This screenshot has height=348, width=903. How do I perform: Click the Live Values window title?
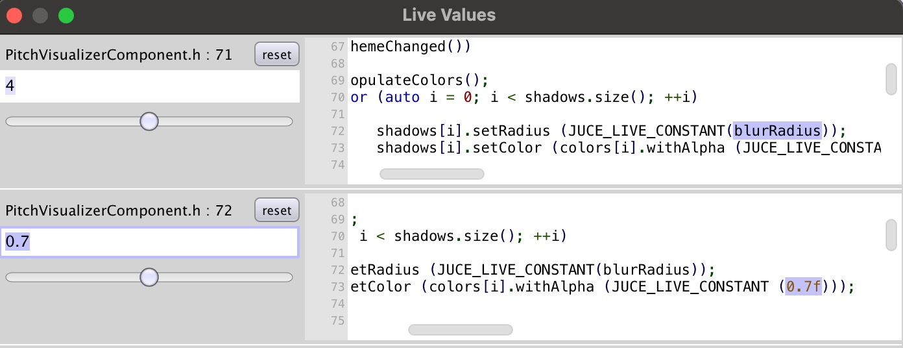[x=449, y=15]
